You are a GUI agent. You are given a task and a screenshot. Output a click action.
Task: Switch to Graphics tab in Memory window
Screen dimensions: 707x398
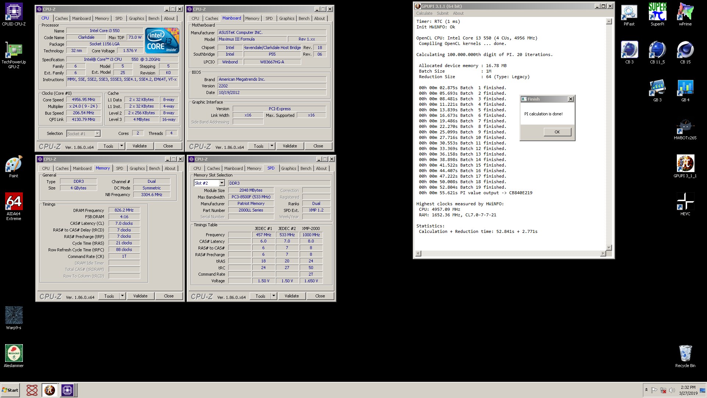(x=137, y=168)
